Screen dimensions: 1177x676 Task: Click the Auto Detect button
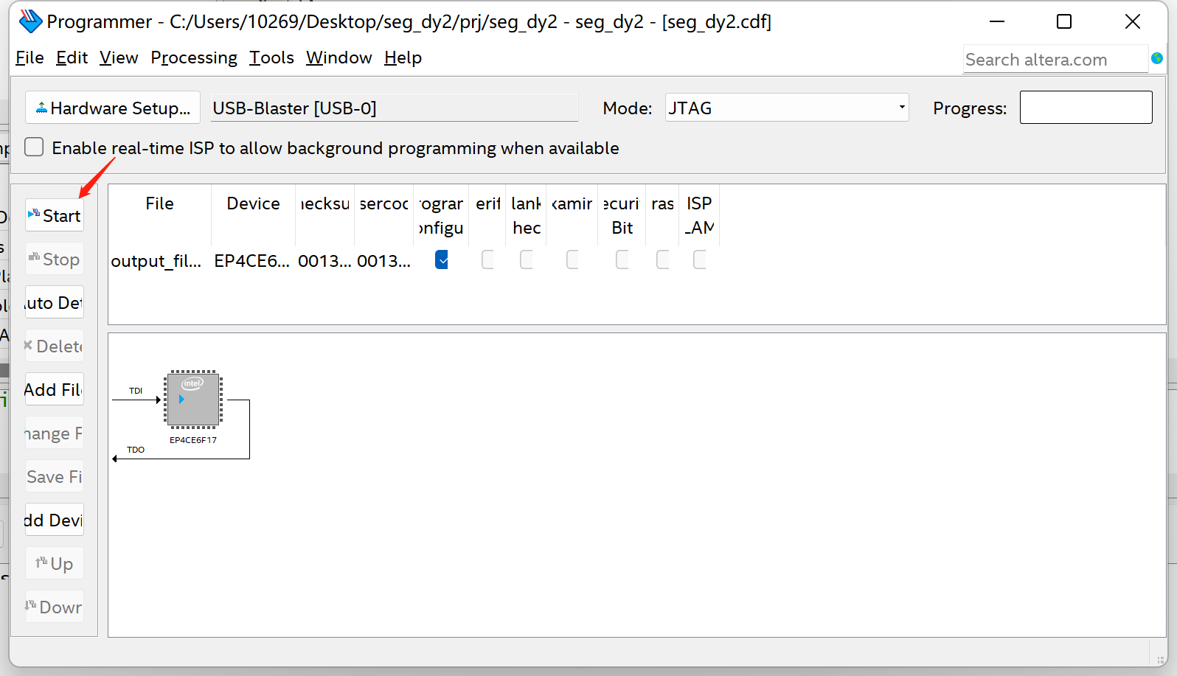55,302
